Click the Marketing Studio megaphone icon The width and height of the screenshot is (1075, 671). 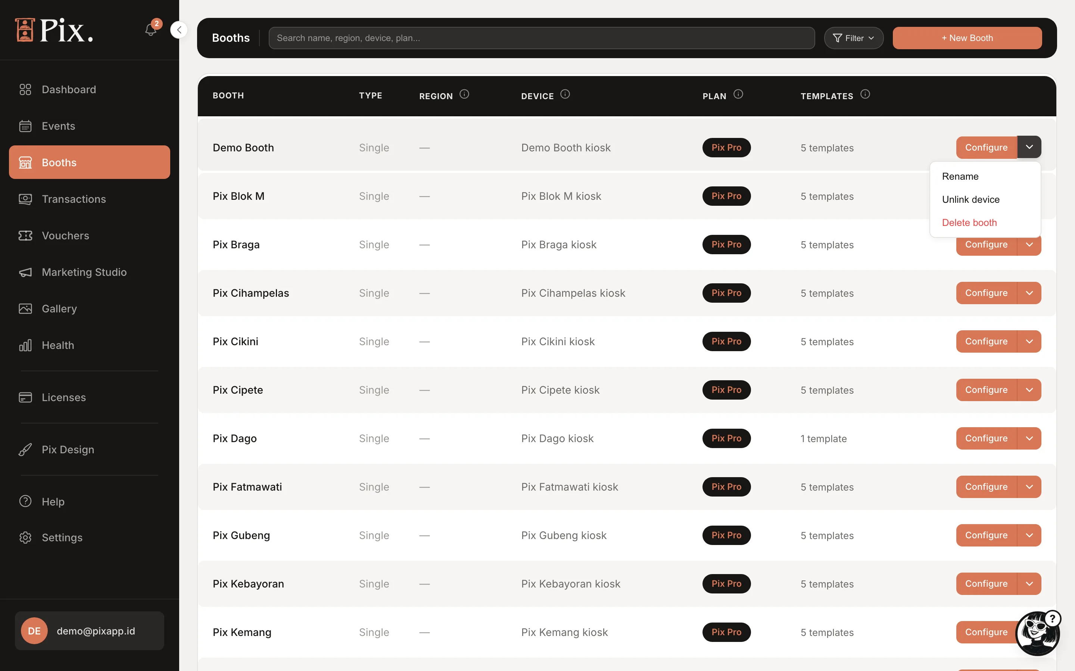25,272
